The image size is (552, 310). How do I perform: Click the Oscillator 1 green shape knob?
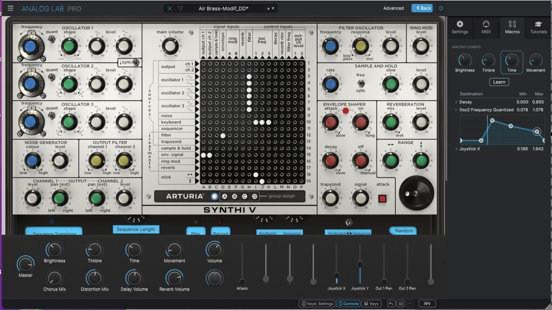coord(69,46)
